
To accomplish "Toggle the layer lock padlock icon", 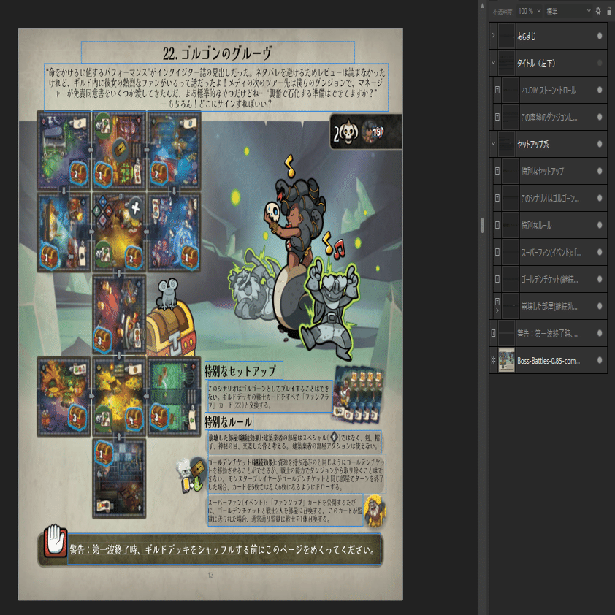I will point(608,11).
